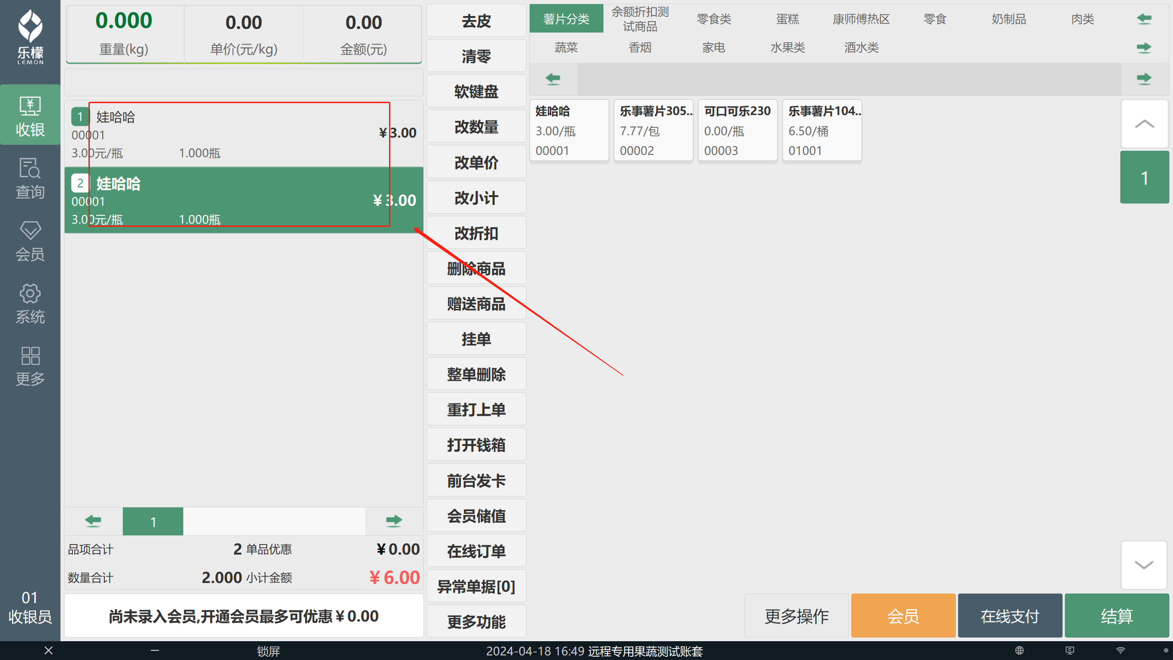Click the 改折扣 change discount button

pos(477,233)
